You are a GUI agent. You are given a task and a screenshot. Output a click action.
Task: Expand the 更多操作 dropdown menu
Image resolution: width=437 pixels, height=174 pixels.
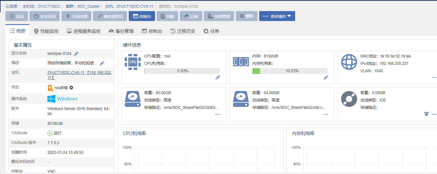[277, 16]
